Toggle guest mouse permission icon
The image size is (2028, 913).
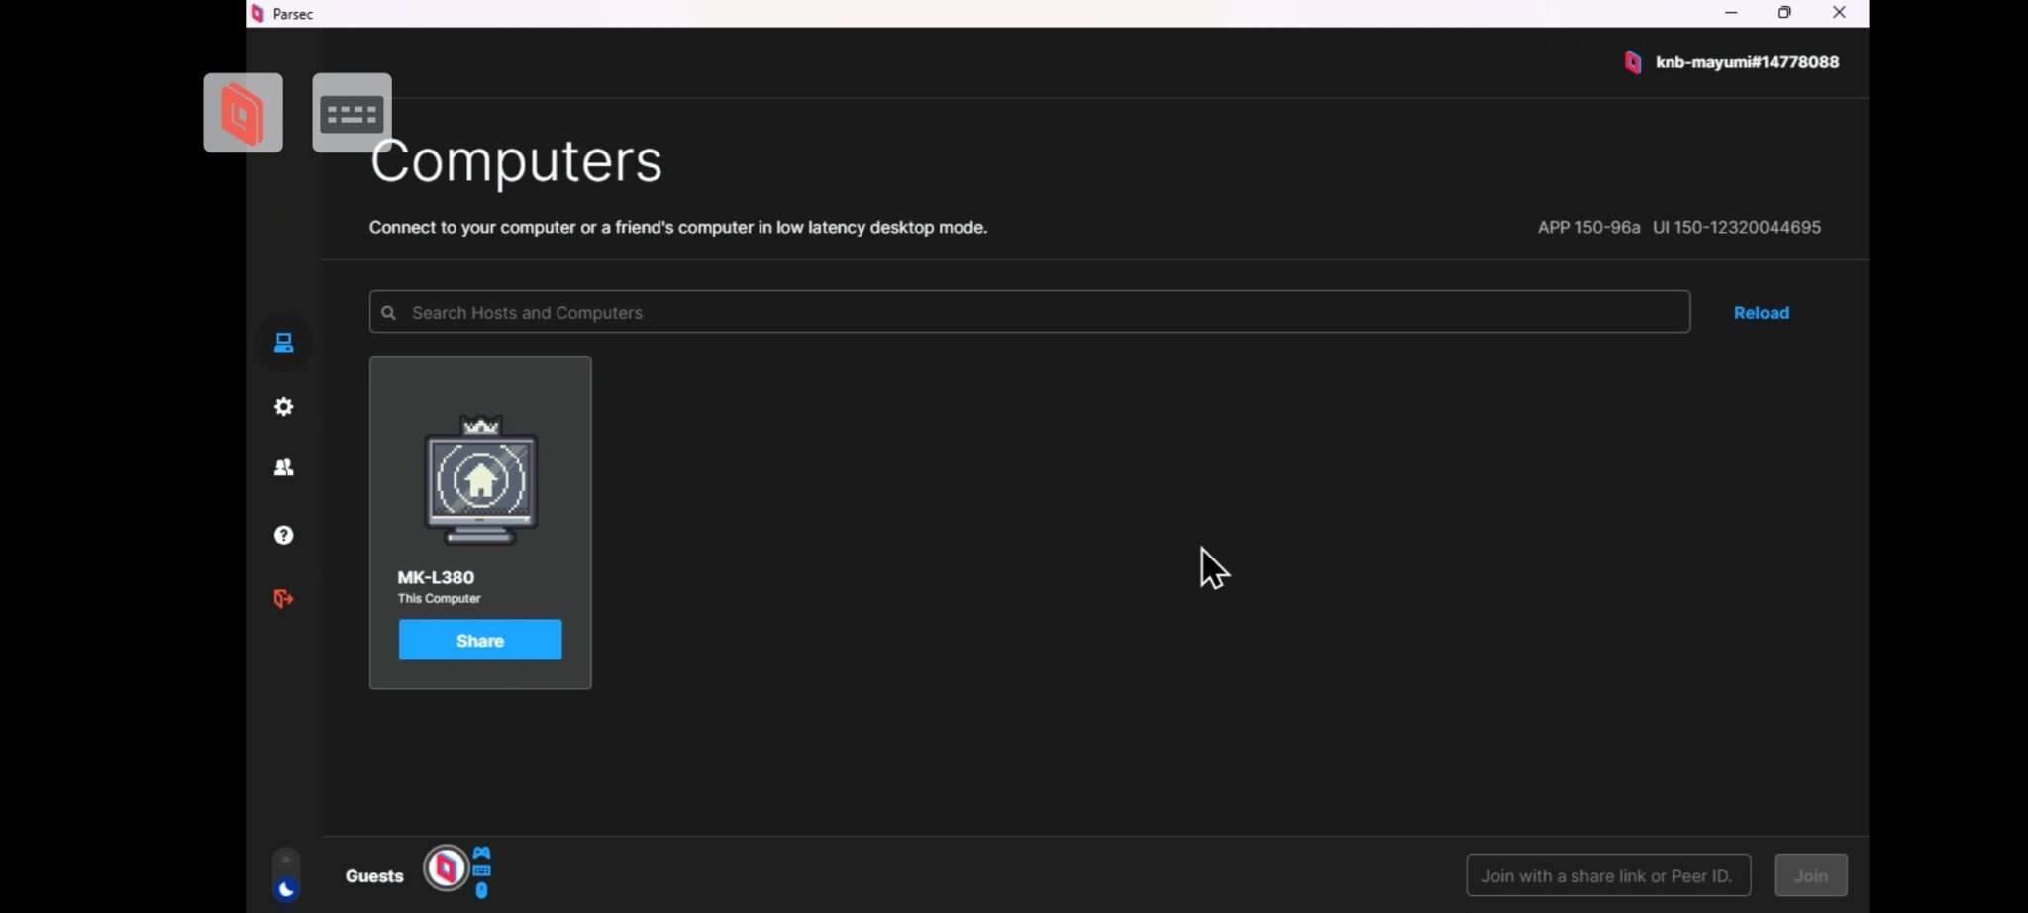tap(482, 890)
